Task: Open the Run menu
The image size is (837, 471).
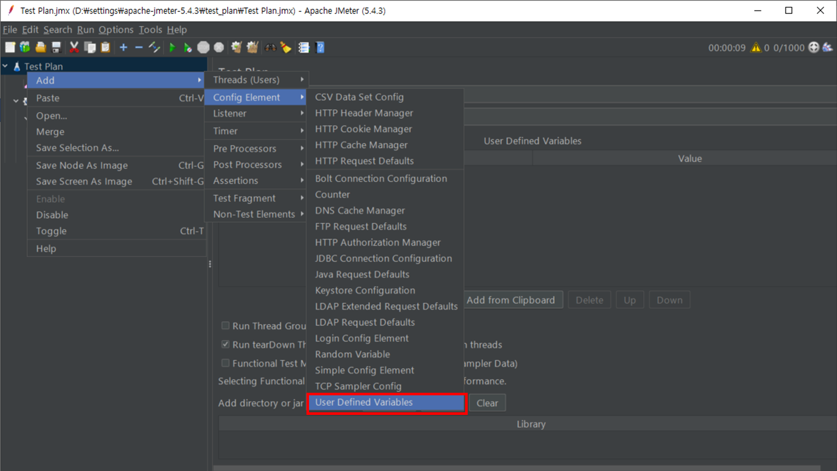Action: (x=86, y=30)
